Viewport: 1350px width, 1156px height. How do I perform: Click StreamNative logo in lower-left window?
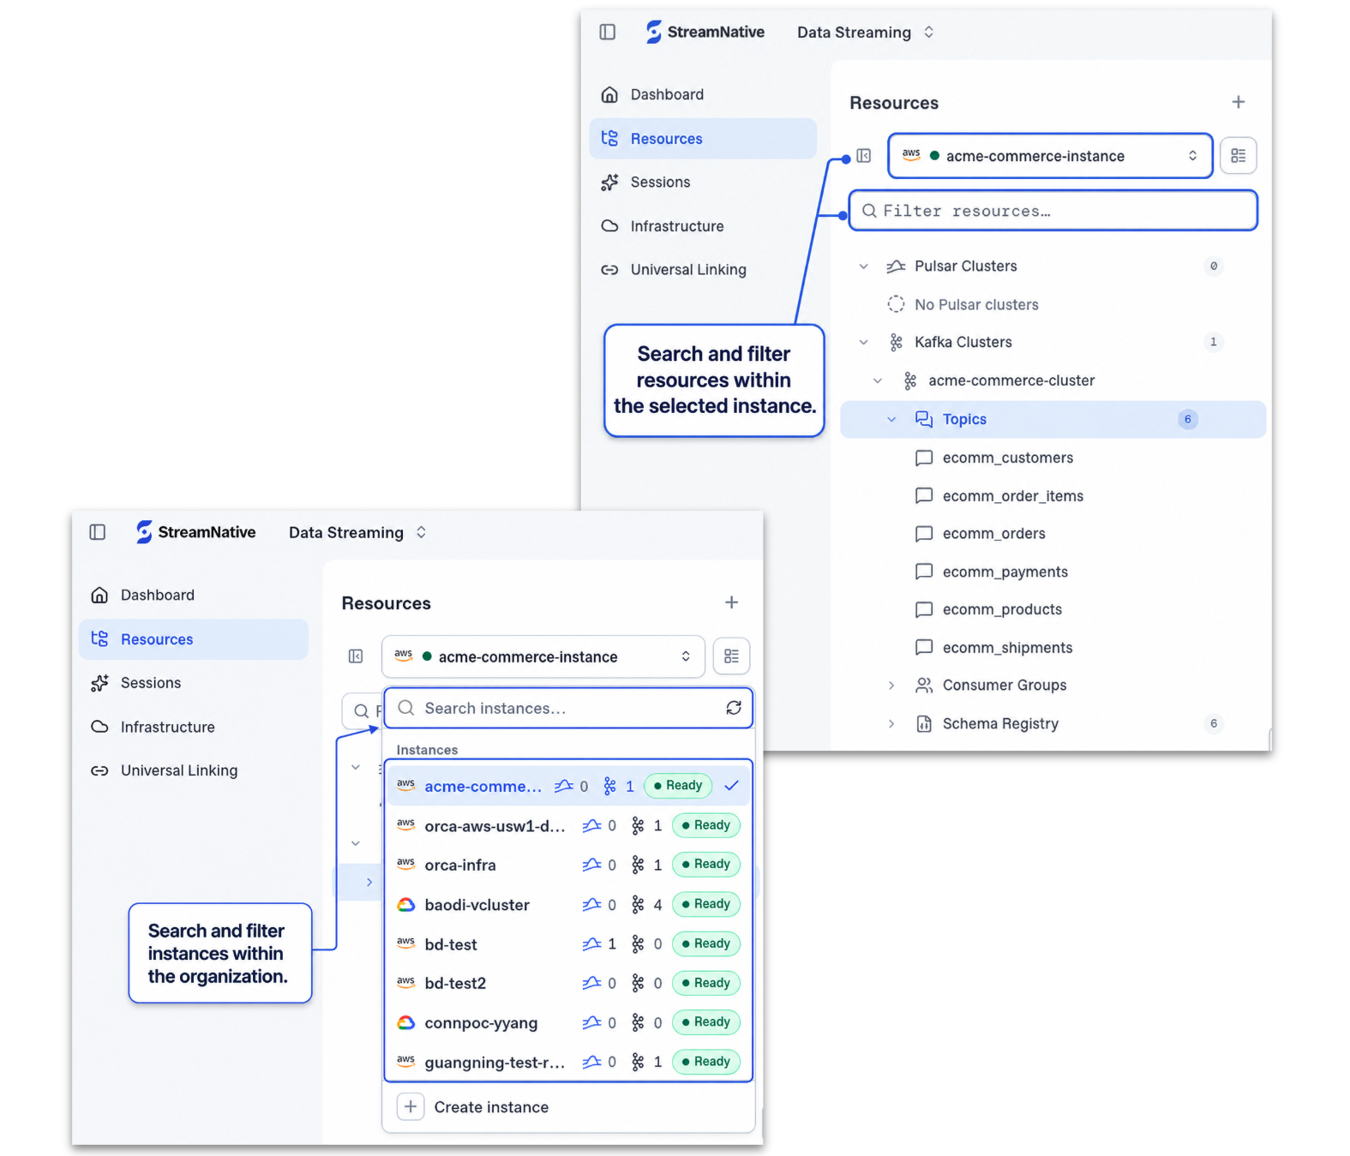pyautogui.click(x=195, y=532)
